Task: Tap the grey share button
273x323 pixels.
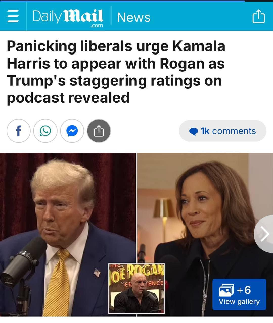Action: 99,131
